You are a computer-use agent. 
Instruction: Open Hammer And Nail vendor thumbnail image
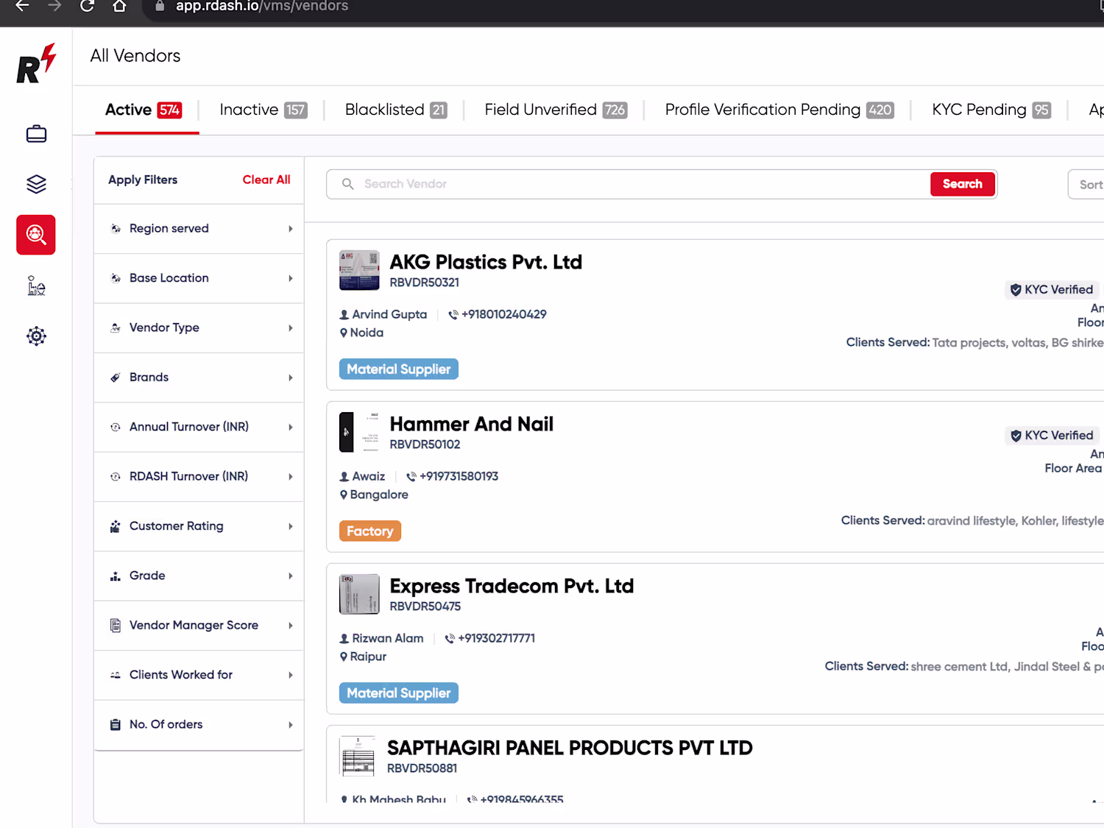[x=359, y=432]
